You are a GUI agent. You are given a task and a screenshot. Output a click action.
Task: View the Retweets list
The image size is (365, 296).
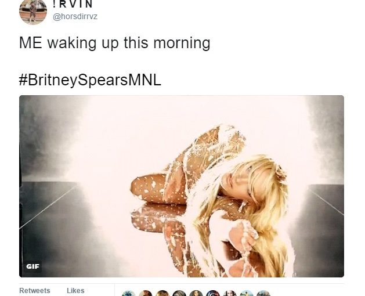pyautogui.click(x=34, y=291)
